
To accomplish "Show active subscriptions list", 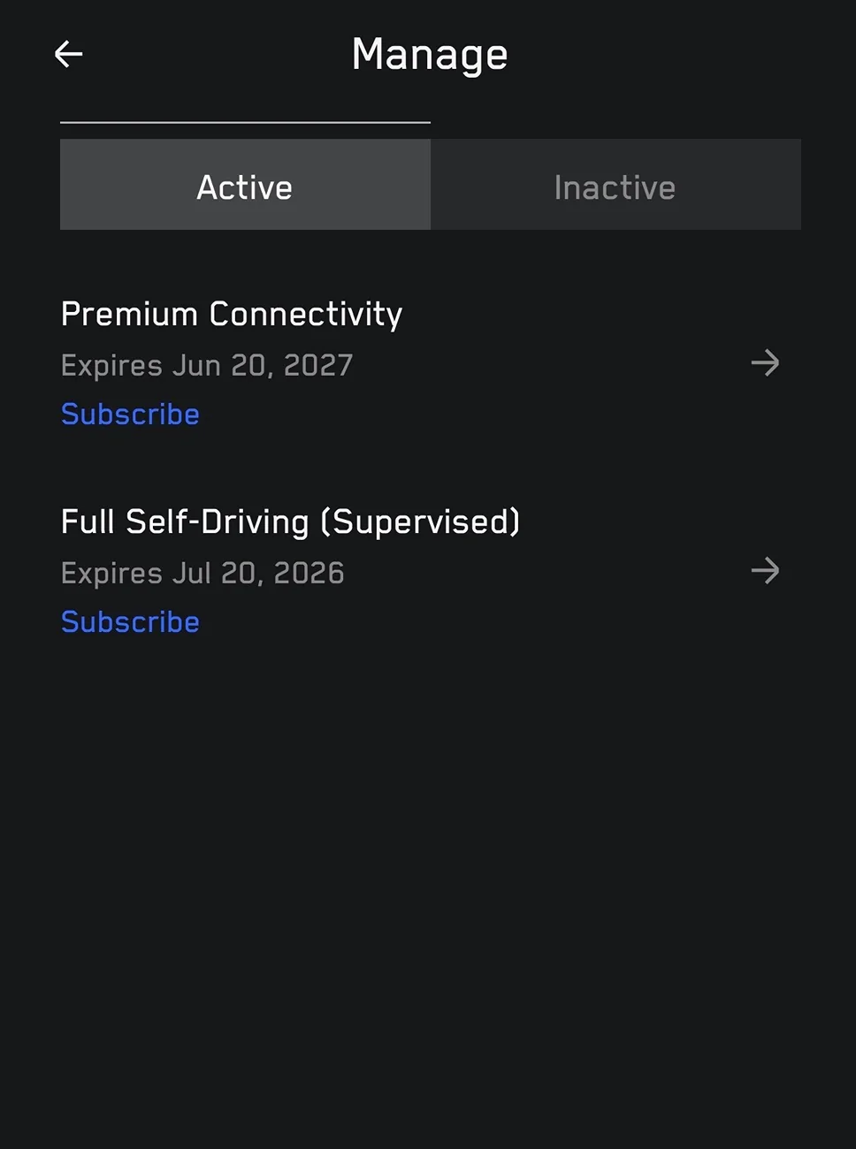I will (245, 185).
